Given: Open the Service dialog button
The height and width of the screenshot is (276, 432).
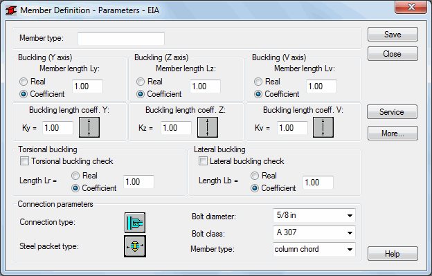Looking at the screenshot, I should coord(392,112).
